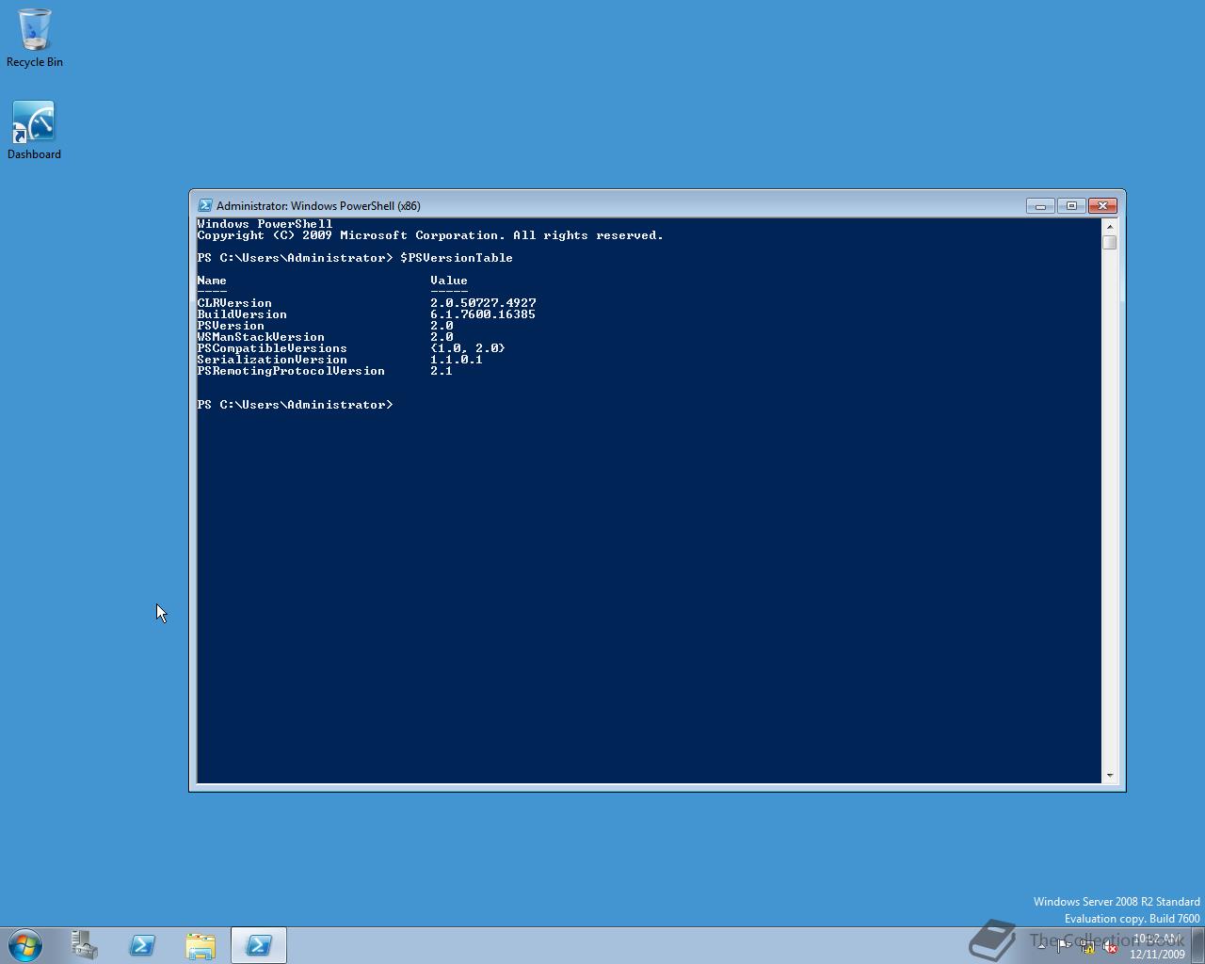Open the Windows Start menu orb
This screenshot has width=1205, height=964.
pos(25,945)
